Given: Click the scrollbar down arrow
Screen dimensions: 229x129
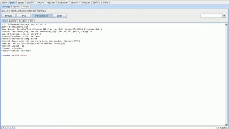Looking at the screenshot, I should pos(226,124).
